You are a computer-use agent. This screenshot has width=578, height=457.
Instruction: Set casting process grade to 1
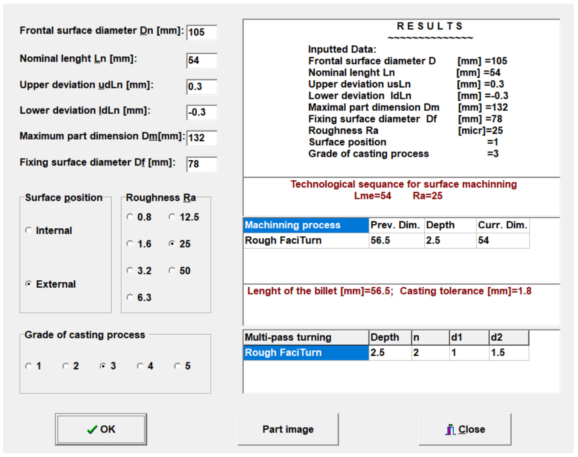pos(29,366)
